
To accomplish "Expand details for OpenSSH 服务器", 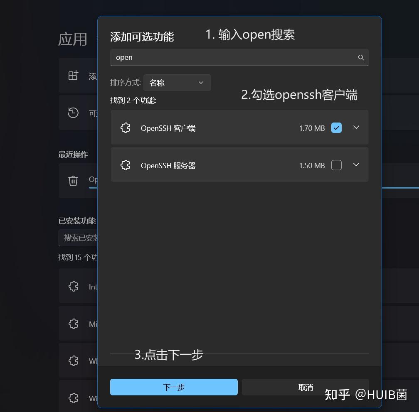I will (356, 165).
